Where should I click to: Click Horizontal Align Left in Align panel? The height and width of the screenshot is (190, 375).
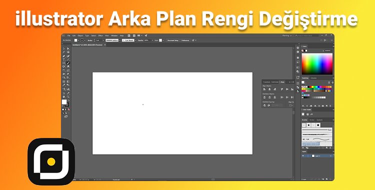point(264,89)
